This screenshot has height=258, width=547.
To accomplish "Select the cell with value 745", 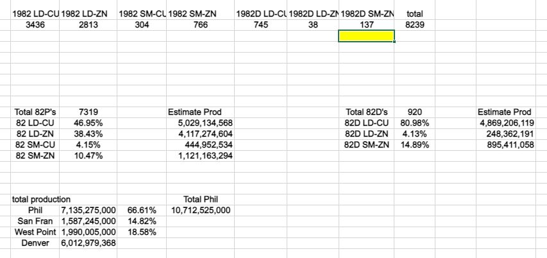I will point(260,25).
